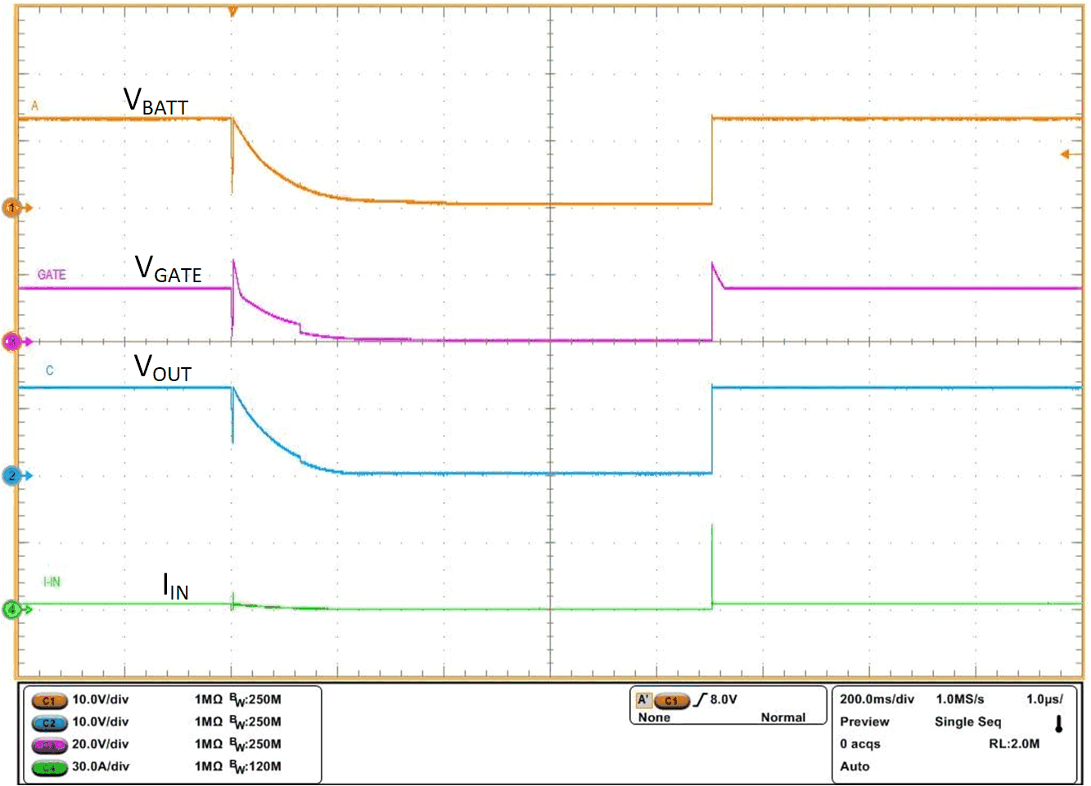Click the blue 'C' waveform label

point(49,371)
